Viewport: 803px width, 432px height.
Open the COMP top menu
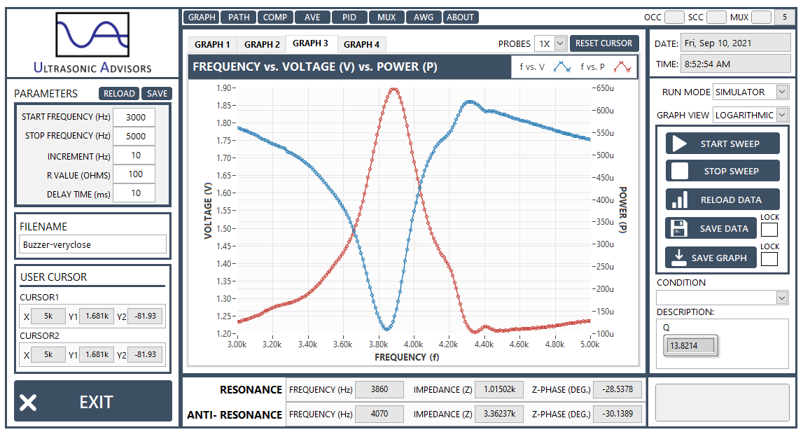click(x=275, y=17)
